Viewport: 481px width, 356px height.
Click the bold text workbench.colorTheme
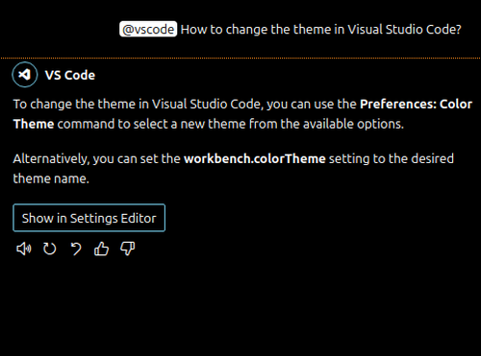(255, 158)
